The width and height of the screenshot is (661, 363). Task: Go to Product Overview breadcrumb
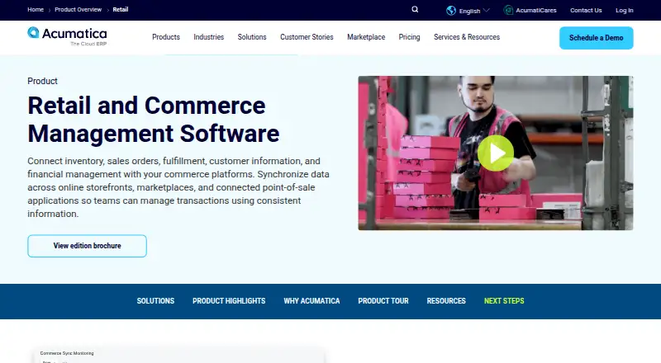78,9
